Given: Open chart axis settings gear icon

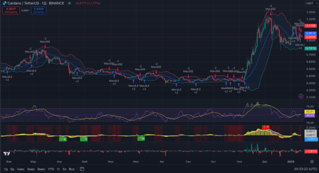Looking at the screenshot, I should tap(312, 162).
